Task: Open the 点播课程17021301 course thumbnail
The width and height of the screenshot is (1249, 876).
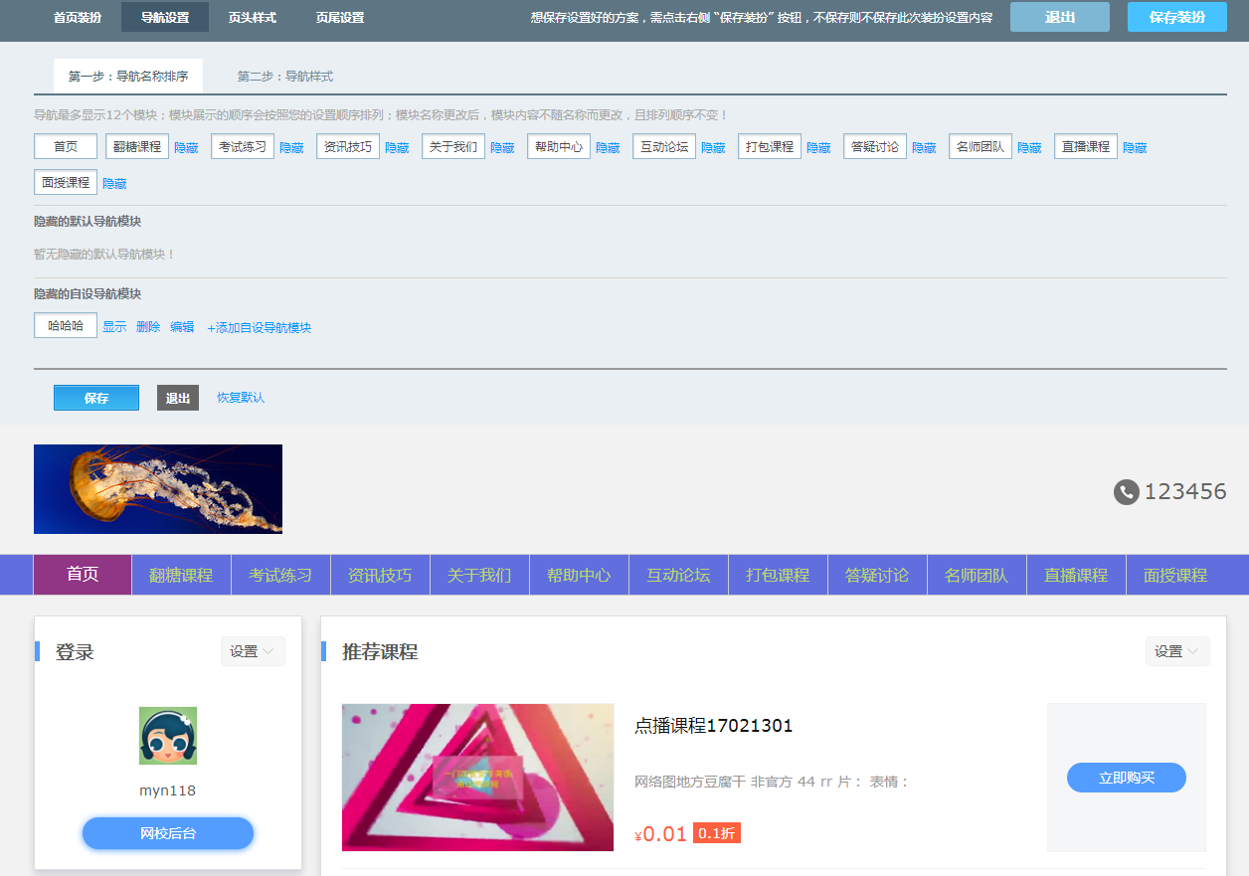Action: click(477, 778)
